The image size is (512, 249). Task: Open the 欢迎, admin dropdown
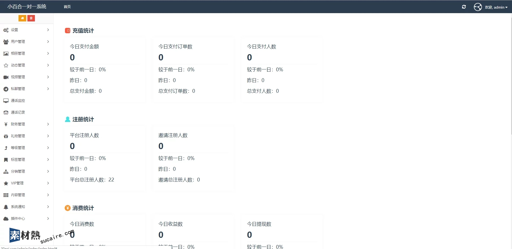click(496, 7)
